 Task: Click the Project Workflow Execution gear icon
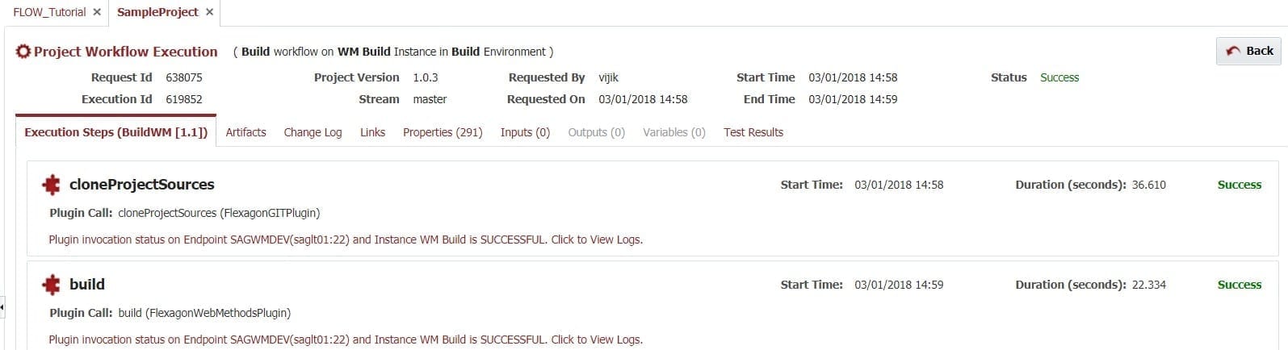coord(23,52)
